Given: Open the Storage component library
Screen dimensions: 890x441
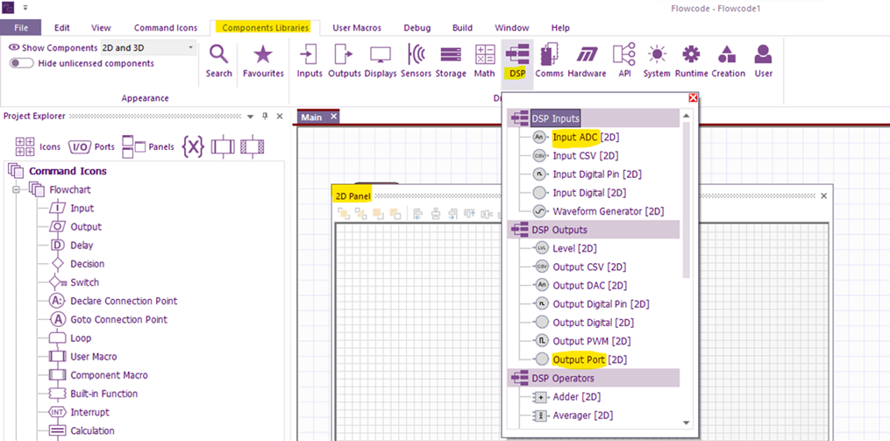Looking at the screenshot, I should point(451,61).
